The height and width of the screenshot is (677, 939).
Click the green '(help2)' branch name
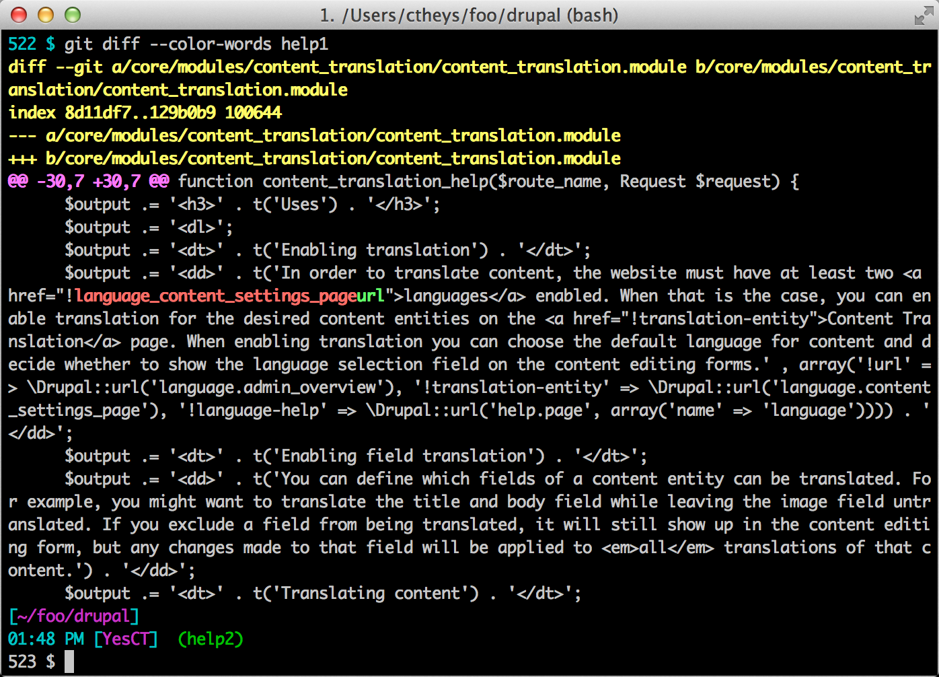pyautogui.click(x=211, y=639)
